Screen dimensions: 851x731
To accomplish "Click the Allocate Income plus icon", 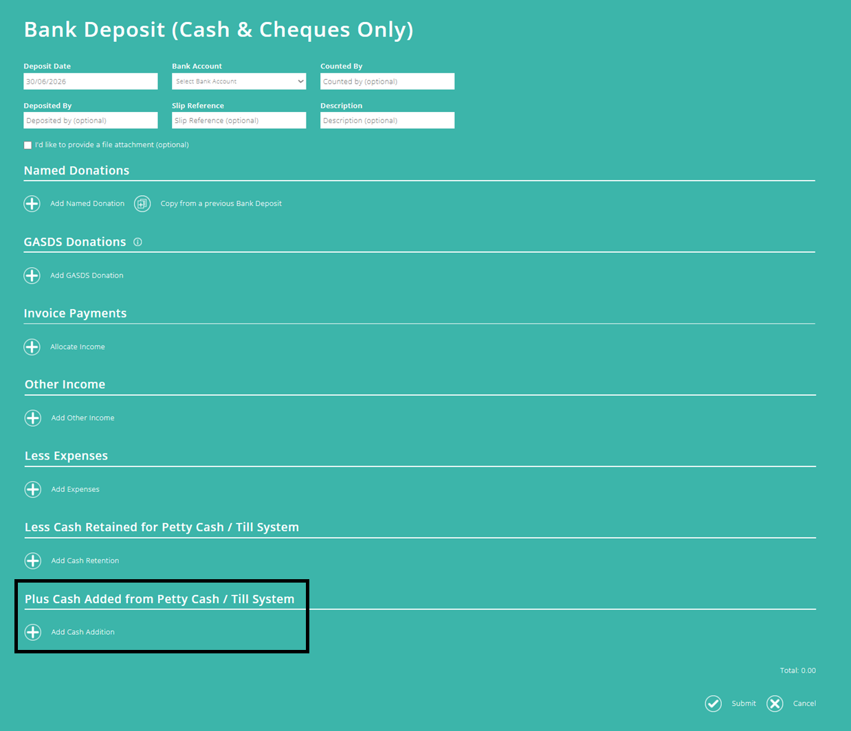I will point(32,347).
